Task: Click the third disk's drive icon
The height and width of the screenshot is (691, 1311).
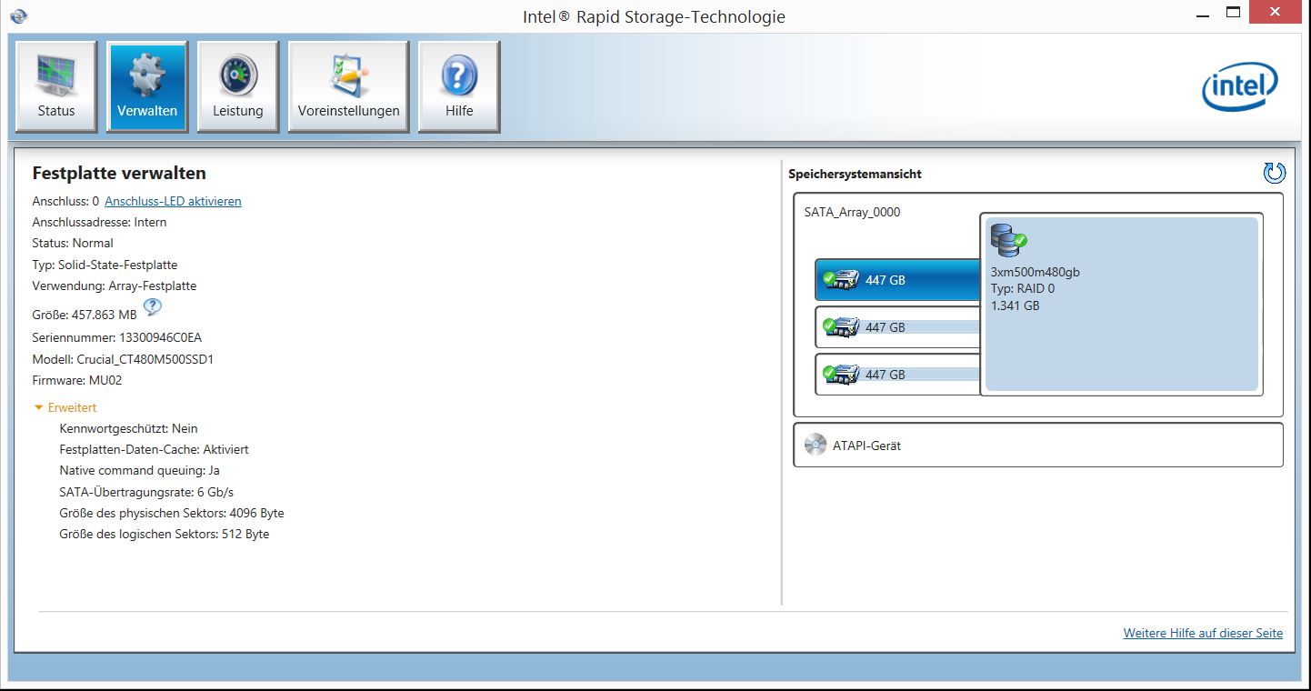Action: (x=842, y=375)
